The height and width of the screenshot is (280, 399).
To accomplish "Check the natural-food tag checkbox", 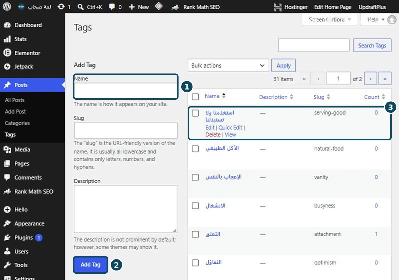I will pyautogui.click(x=196, y=149).
